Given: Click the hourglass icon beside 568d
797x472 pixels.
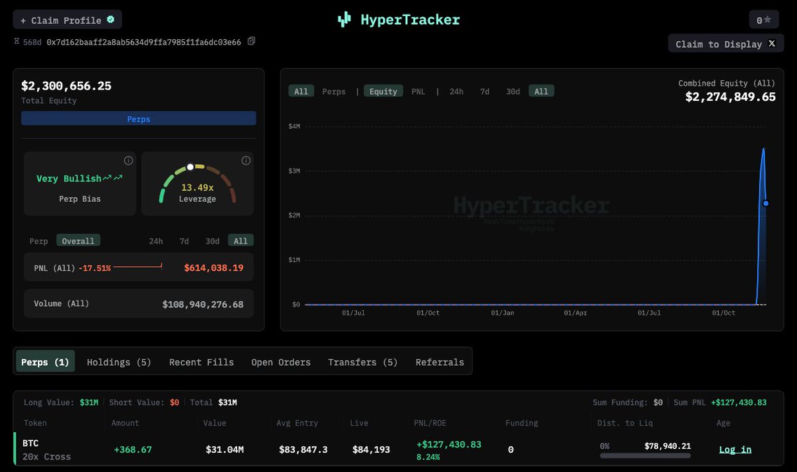Looking at the screenshot, I should pyautogui.click(x=16, y=40).
